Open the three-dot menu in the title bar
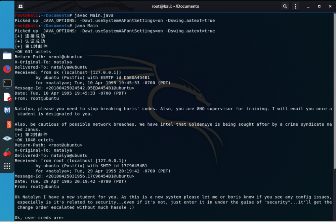 (x=296, y=6)
